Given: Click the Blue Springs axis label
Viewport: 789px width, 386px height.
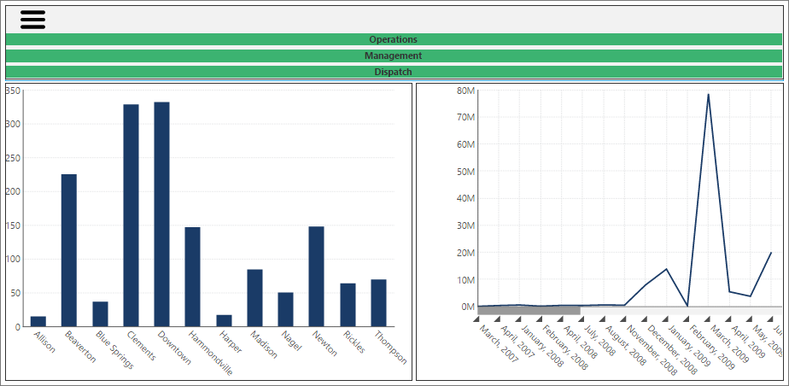Looking at the screenshot, I should coord(114,350).
